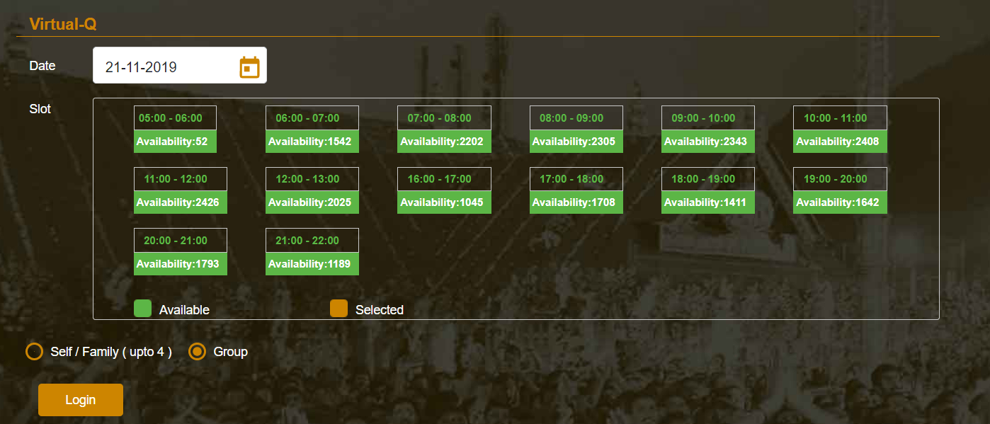Screen dimensions: 990x424
Task: Click the Availability:1708 green label
Action: tap(576, 202)
